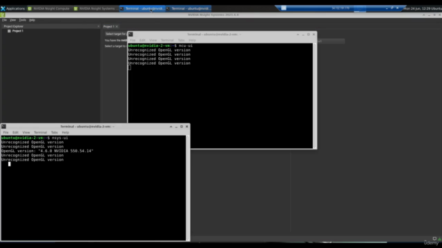Minimize the nsys-ui terminal window

pyautogui.click(x=176, y=127)
